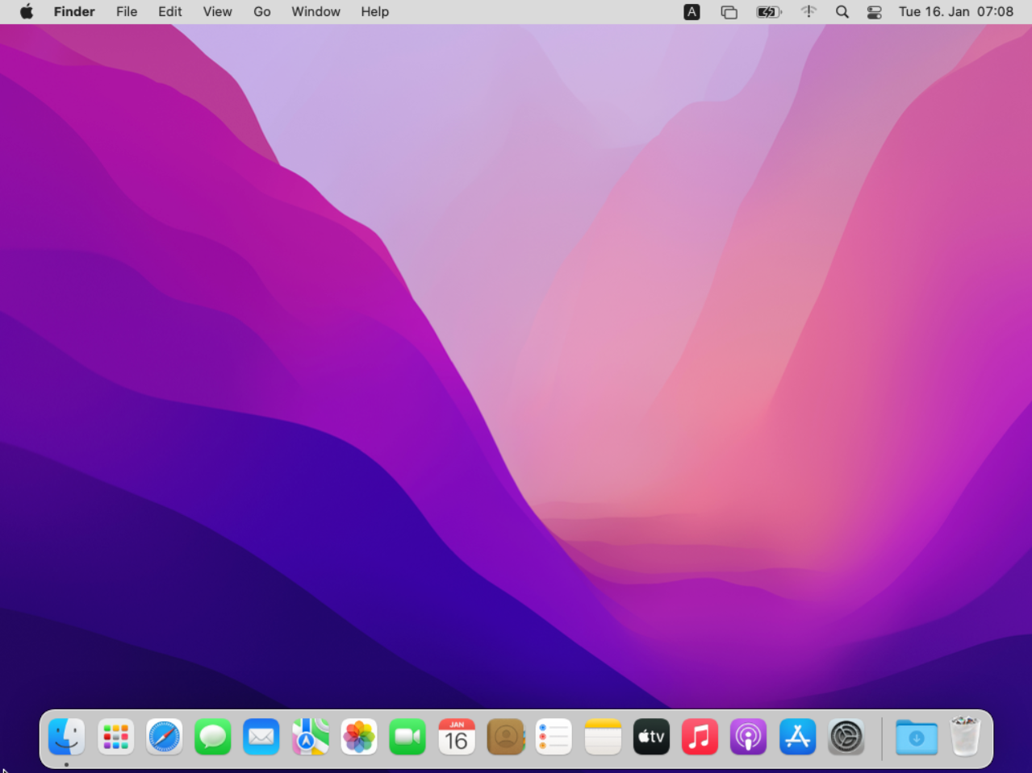1032x773 pixels.
Task: Open the input source switcher showing 'A'
Action: click(691, 11)
